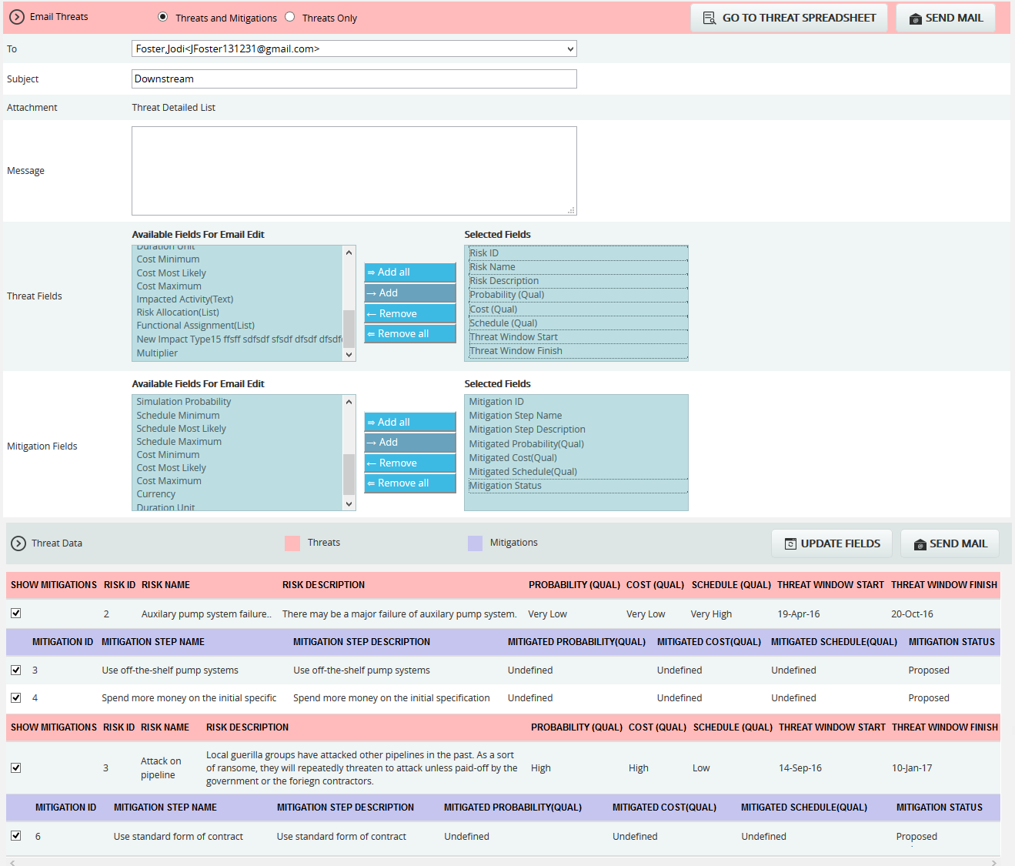Select Currency in mitigation available fields

pos(156,494)
